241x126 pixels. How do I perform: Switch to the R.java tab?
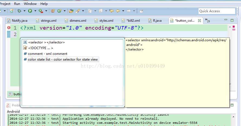pos(155,20)
